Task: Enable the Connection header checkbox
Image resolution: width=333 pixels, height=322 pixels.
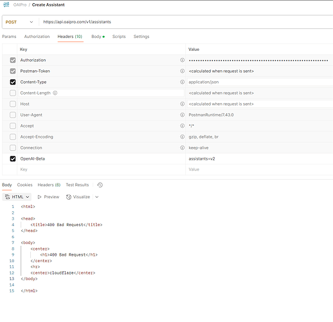Action: tap(13, 147)
